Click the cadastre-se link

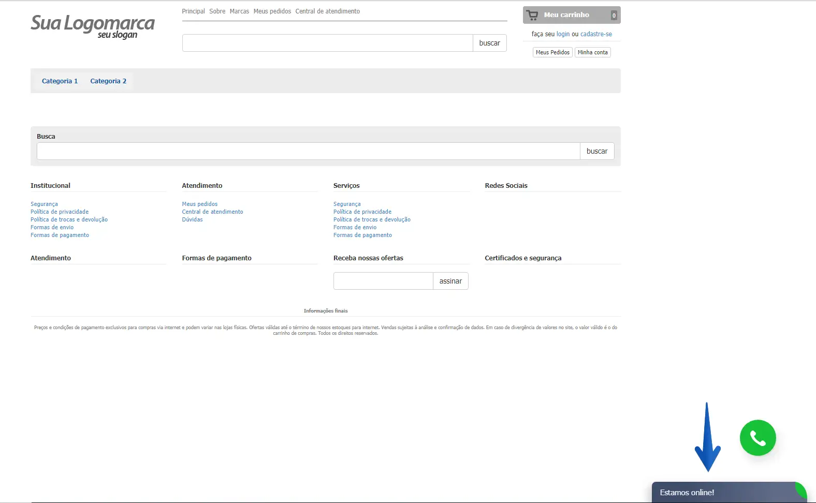[596, 34]
